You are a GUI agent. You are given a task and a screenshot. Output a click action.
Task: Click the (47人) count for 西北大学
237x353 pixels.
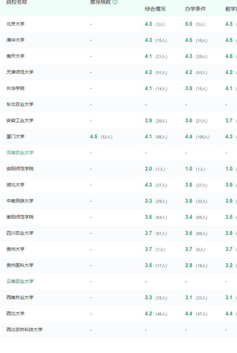tap(201, 314)
